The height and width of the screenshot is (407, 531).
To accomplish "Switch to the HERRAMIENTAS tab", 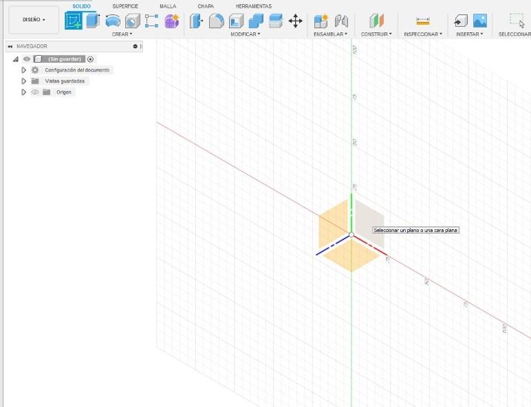I will coord(253,6).
